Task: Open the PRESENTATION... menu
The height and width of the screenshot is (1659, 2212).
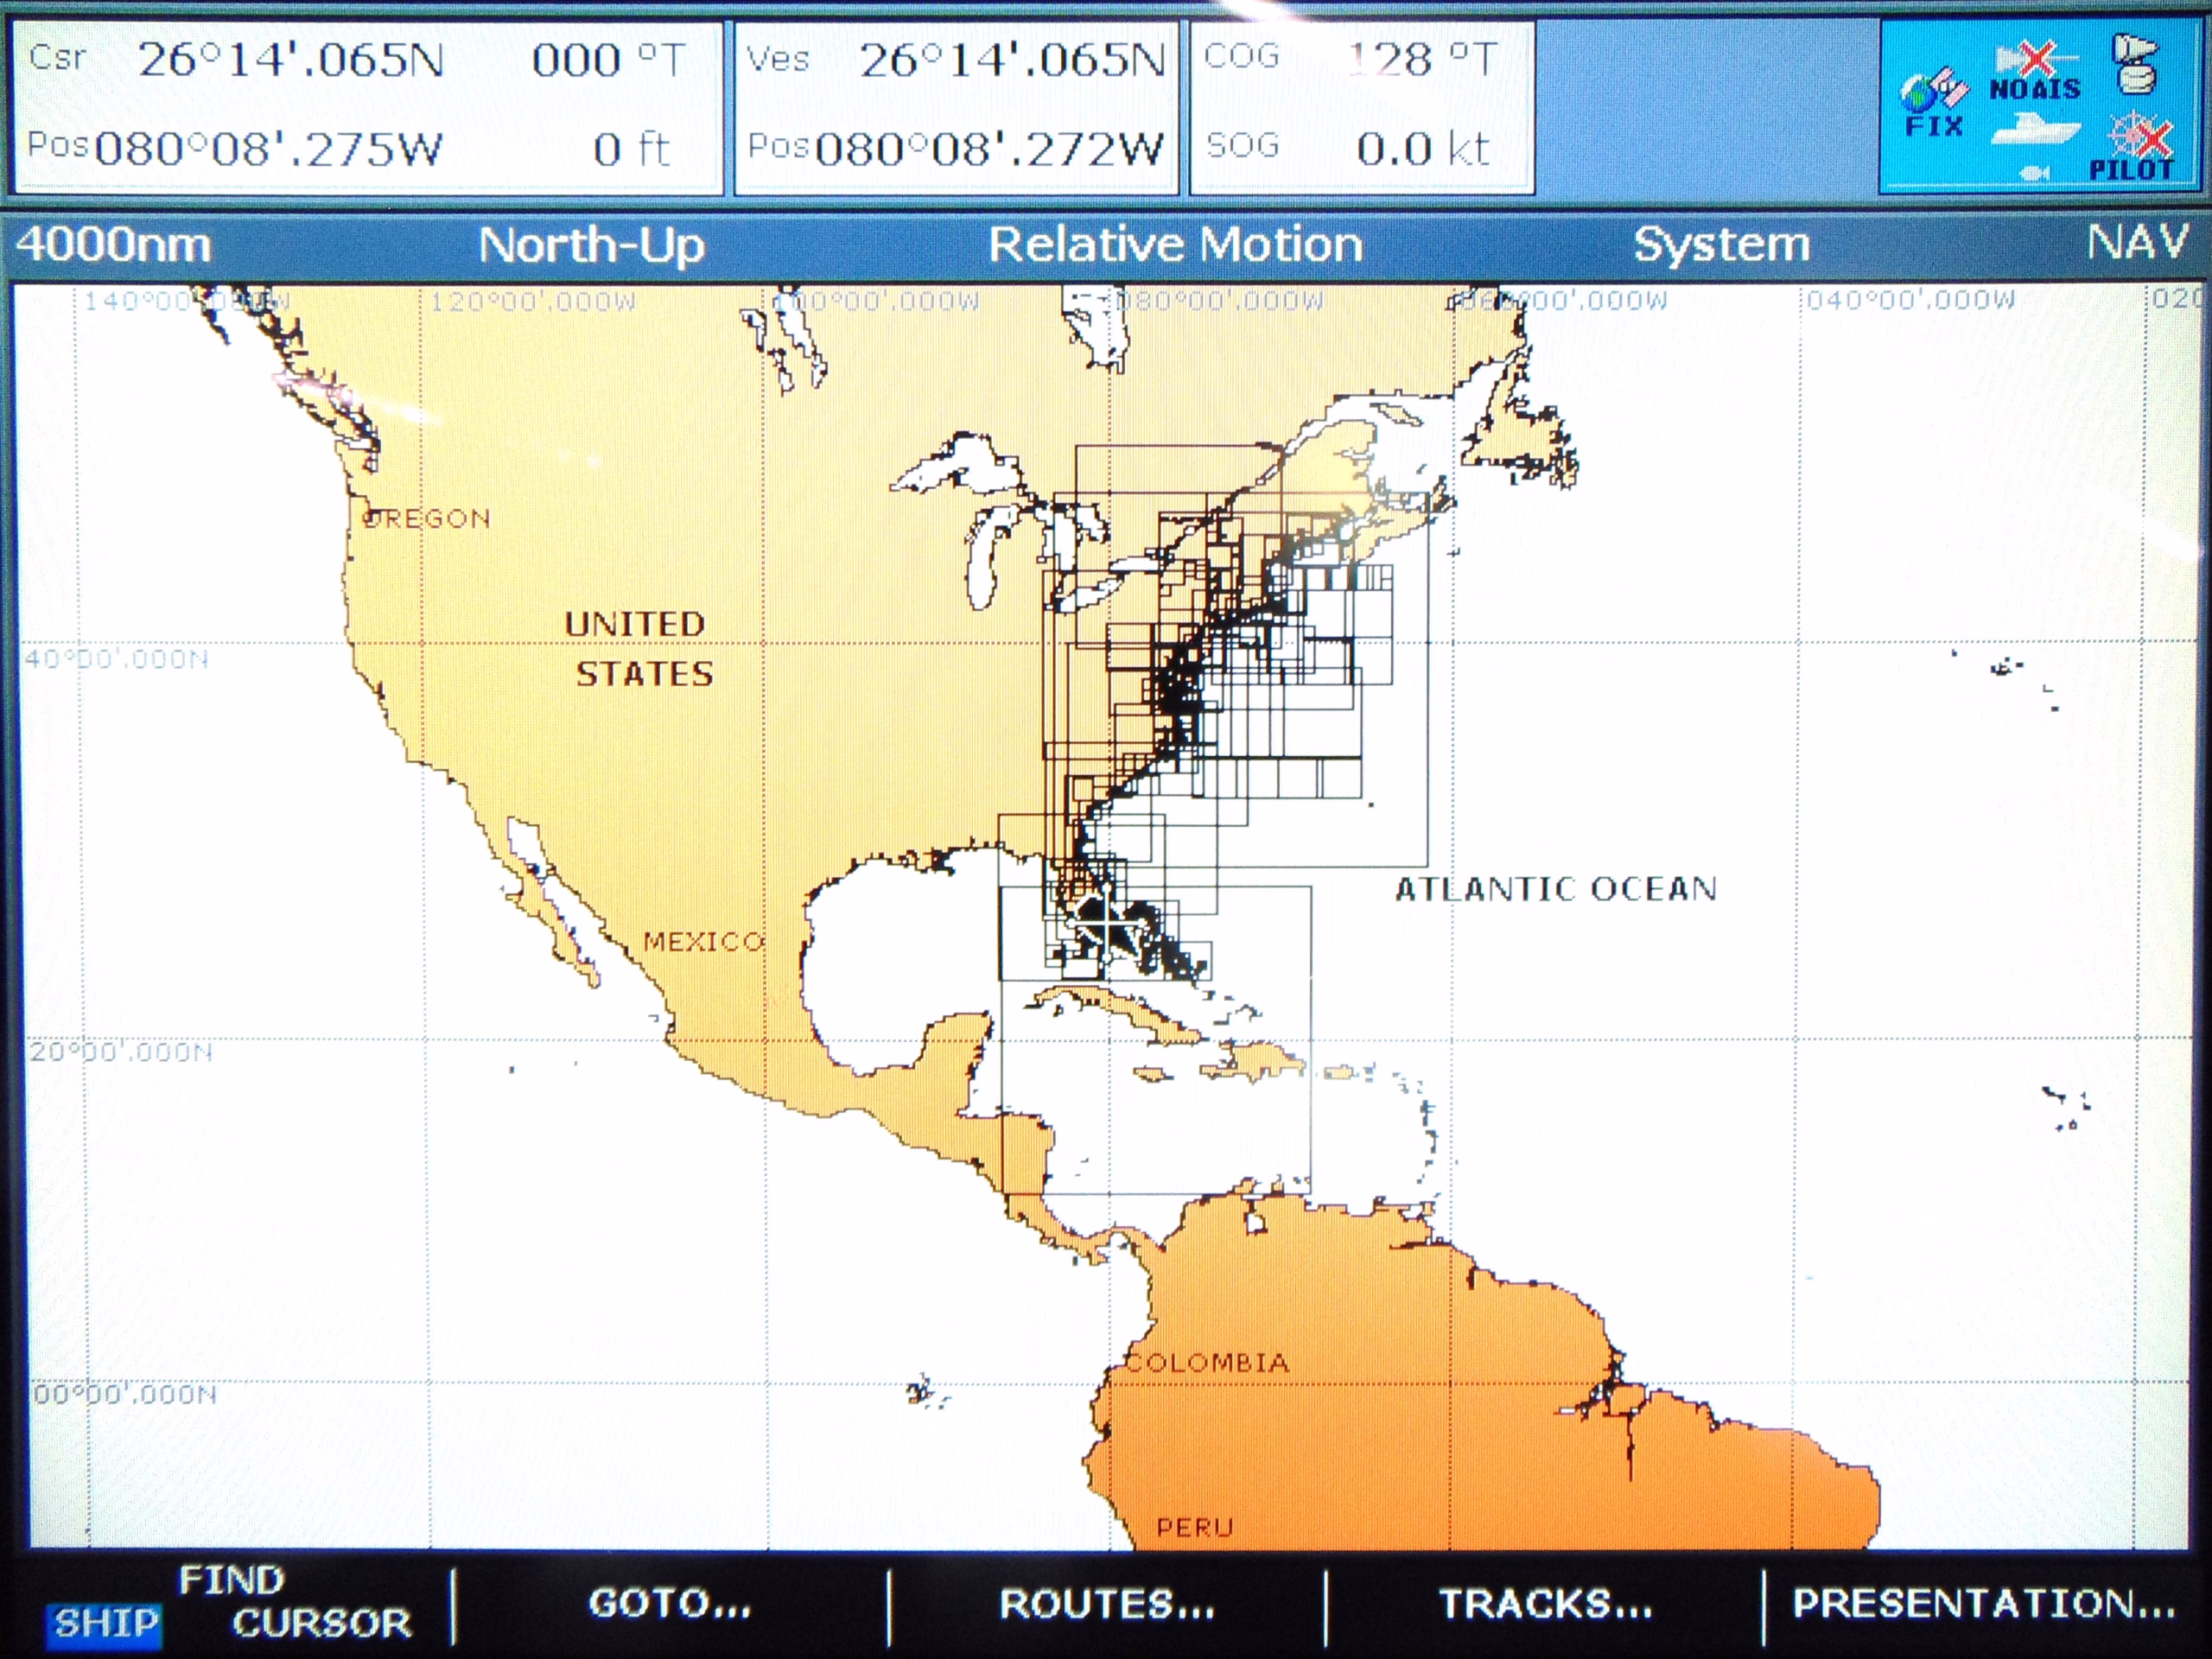Action: click(1983, 1603)
